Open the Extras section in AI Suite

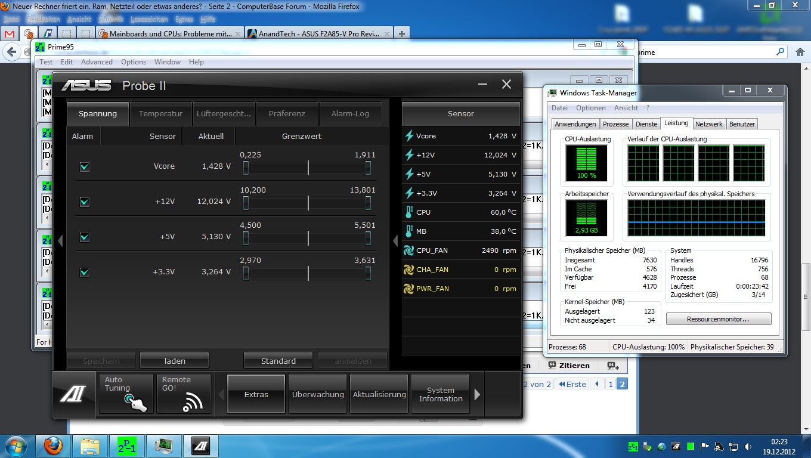pyautogui.click(x=256, y=394)
